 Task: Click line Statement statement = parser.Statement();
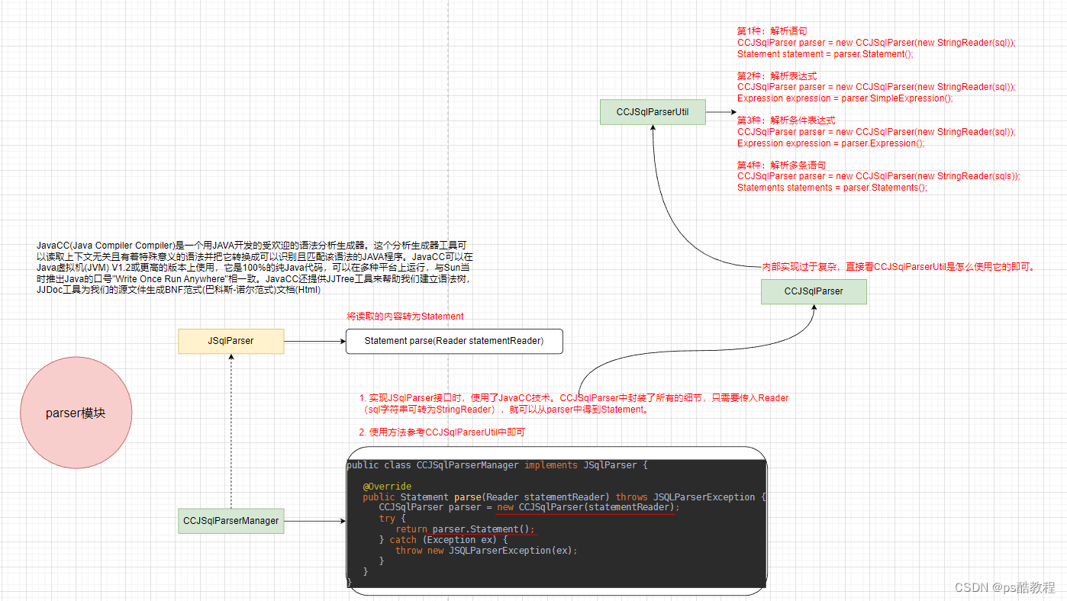tap(824, 54)
